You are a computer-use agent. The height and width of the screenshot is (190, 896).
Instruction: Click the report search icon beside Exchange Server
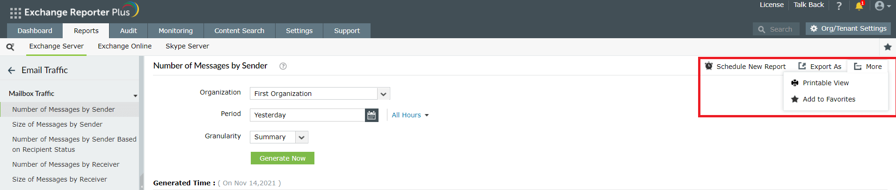10,47
